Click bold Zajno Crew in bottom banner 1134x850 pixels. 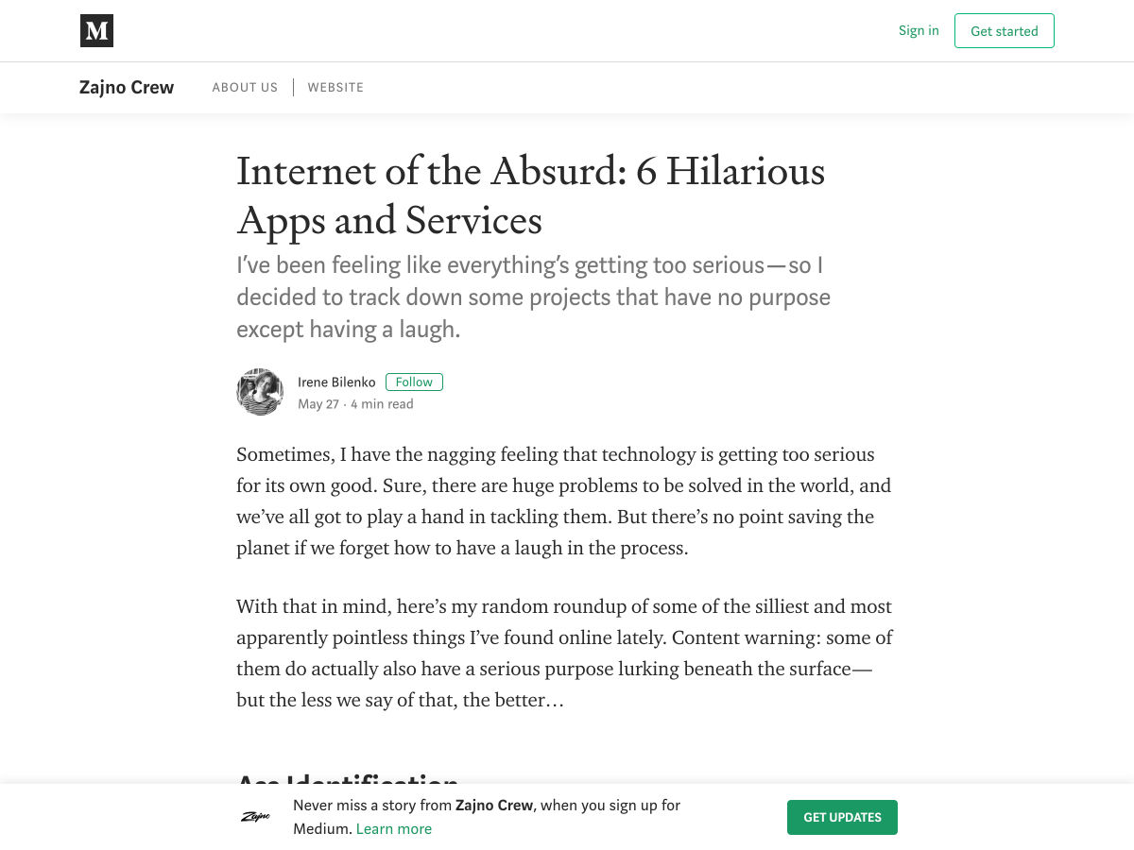pos(494,806)
